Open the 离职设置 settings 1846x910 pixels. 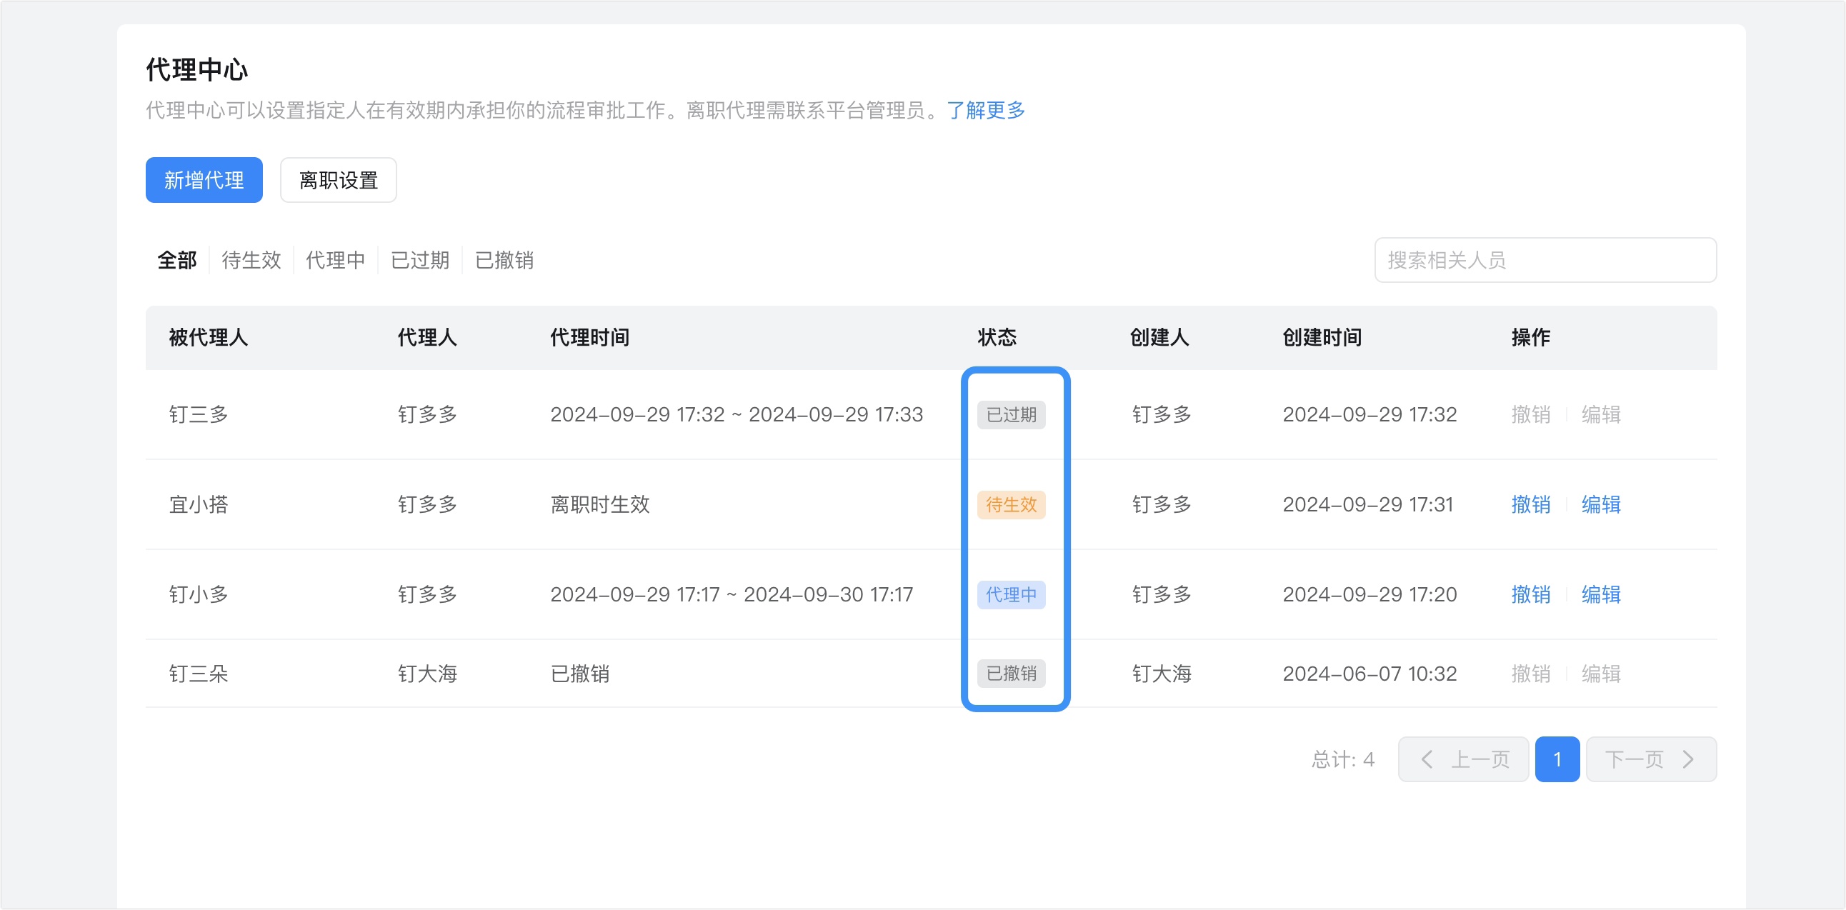point(338,180)
